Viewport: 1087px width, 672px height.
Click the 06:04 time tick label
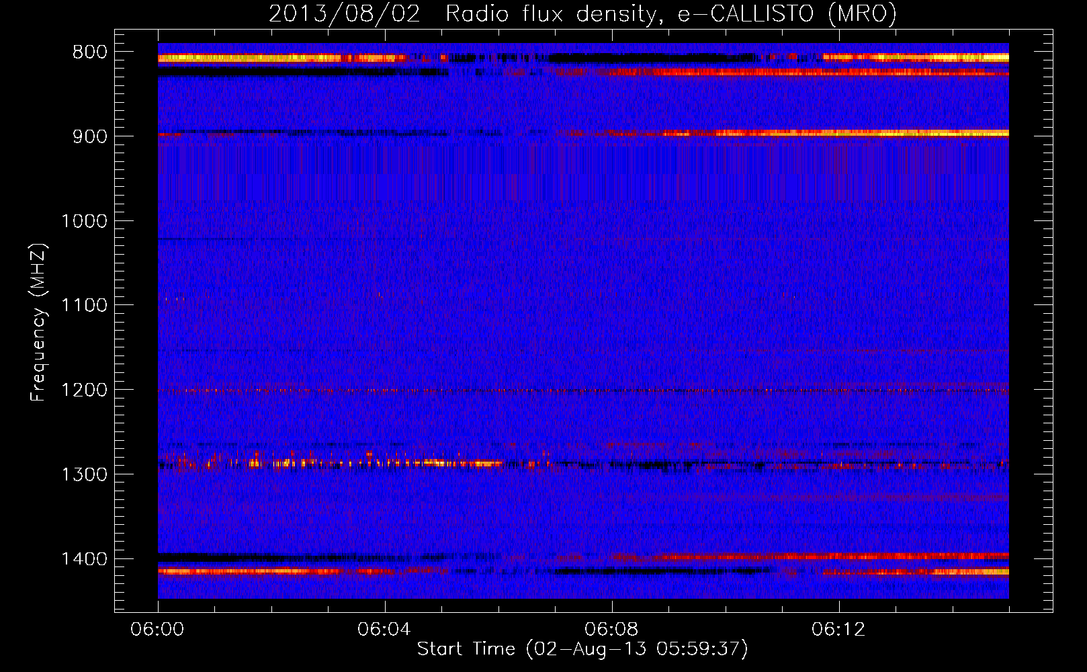click(384, 630)
